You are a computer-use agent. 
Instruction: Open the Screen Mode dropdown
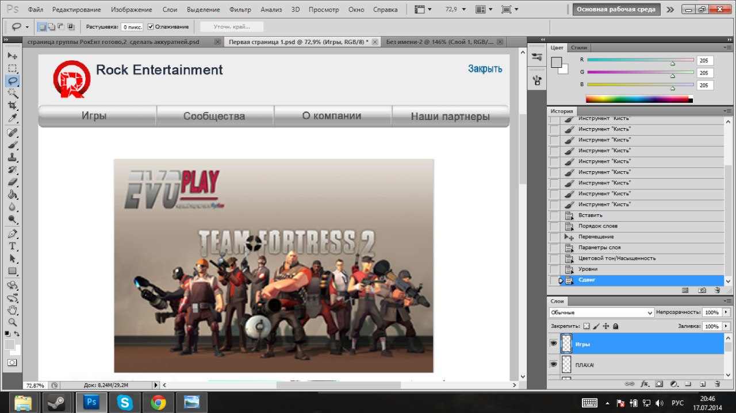coord(509,10)
